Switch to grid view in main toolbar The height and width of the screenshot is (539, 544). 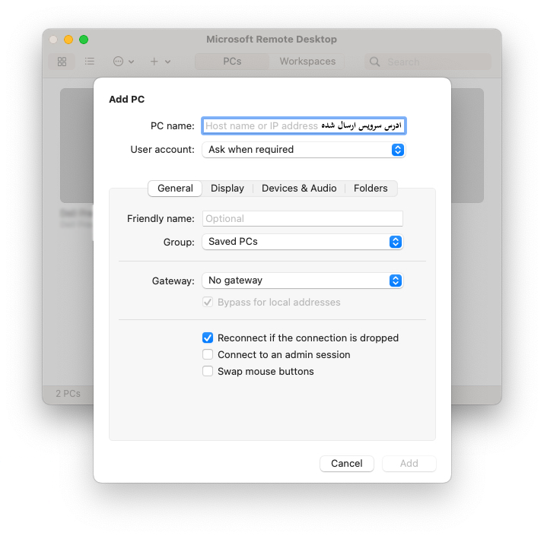pyautogui.click(x=62, y=62)
